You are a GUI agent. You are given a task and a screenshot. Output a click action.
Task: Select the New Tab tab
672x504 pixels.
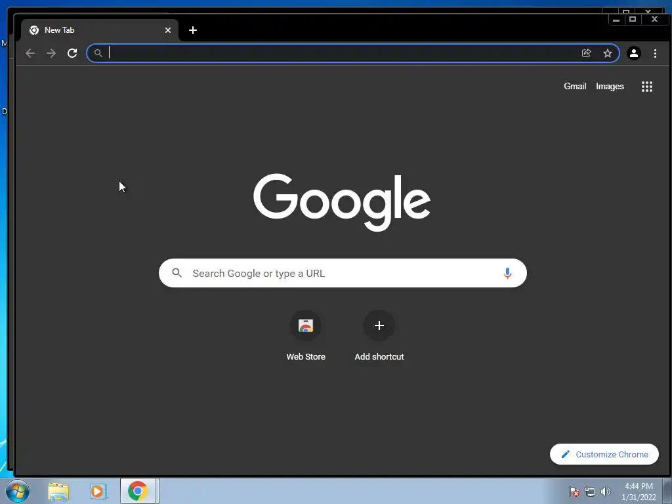[x=100, y=30]
